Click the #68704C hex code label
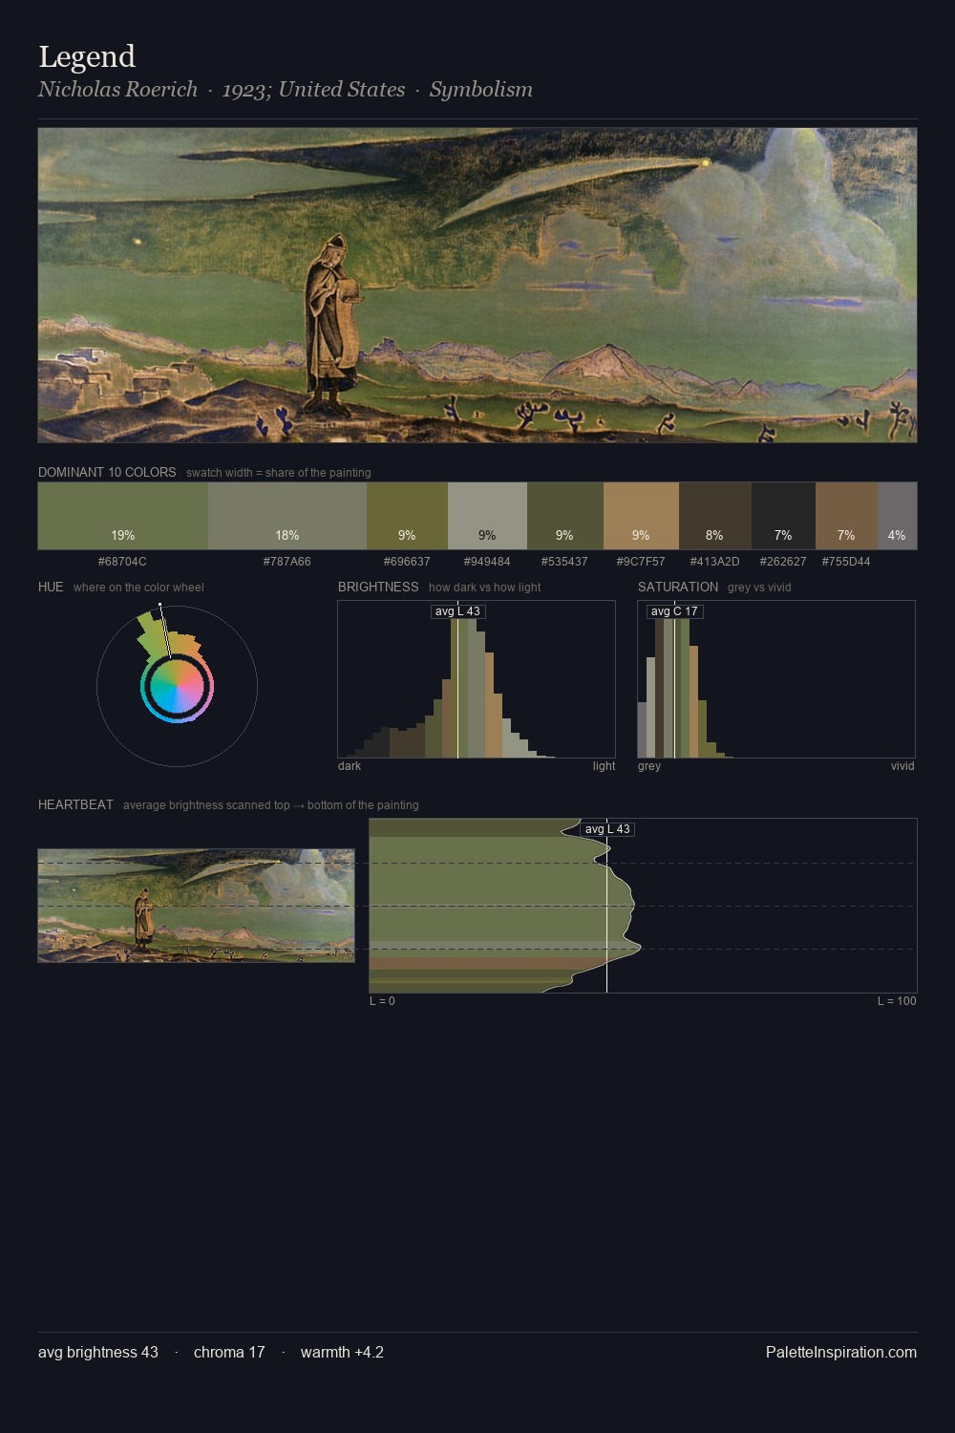The image size is (955, 1433). pos(122,562)
